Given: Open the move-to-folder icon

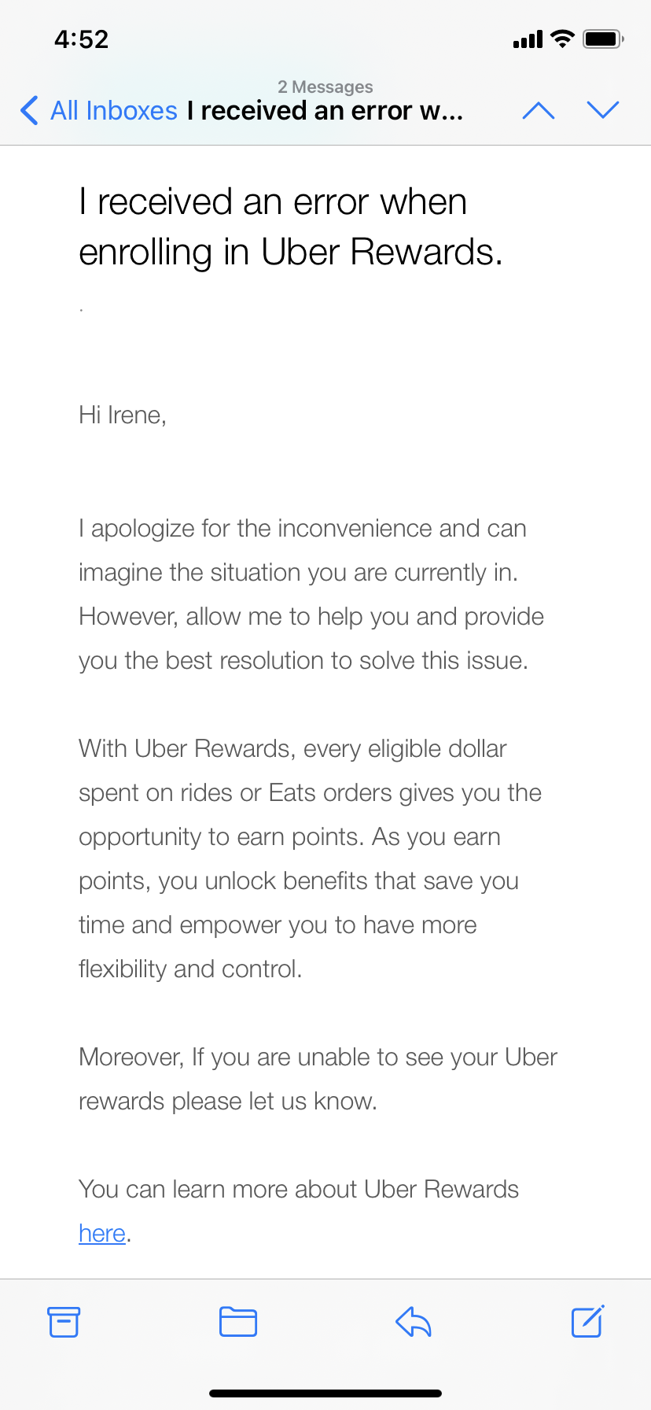Looking at the screenshot, I should tap(238, 1322).
